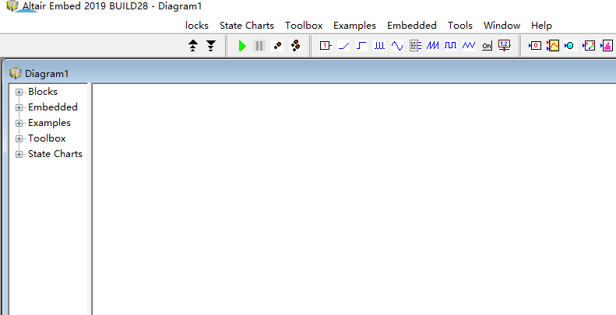This screenshot has width=616, height=315.
Task: Insert the magenta histogram block
Action: click(x=607, y=46)
